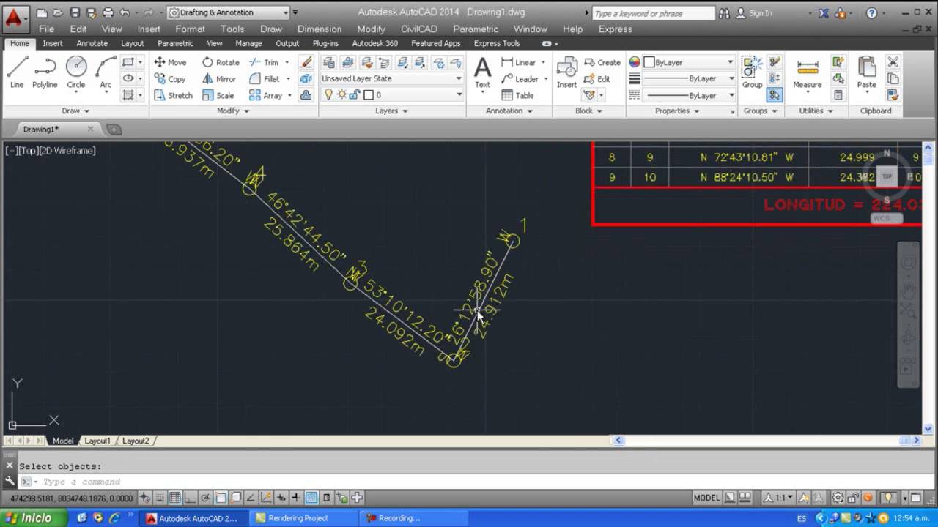The image size is (938, 527).
Task: Click the Insert block tool
Action: 566,73
